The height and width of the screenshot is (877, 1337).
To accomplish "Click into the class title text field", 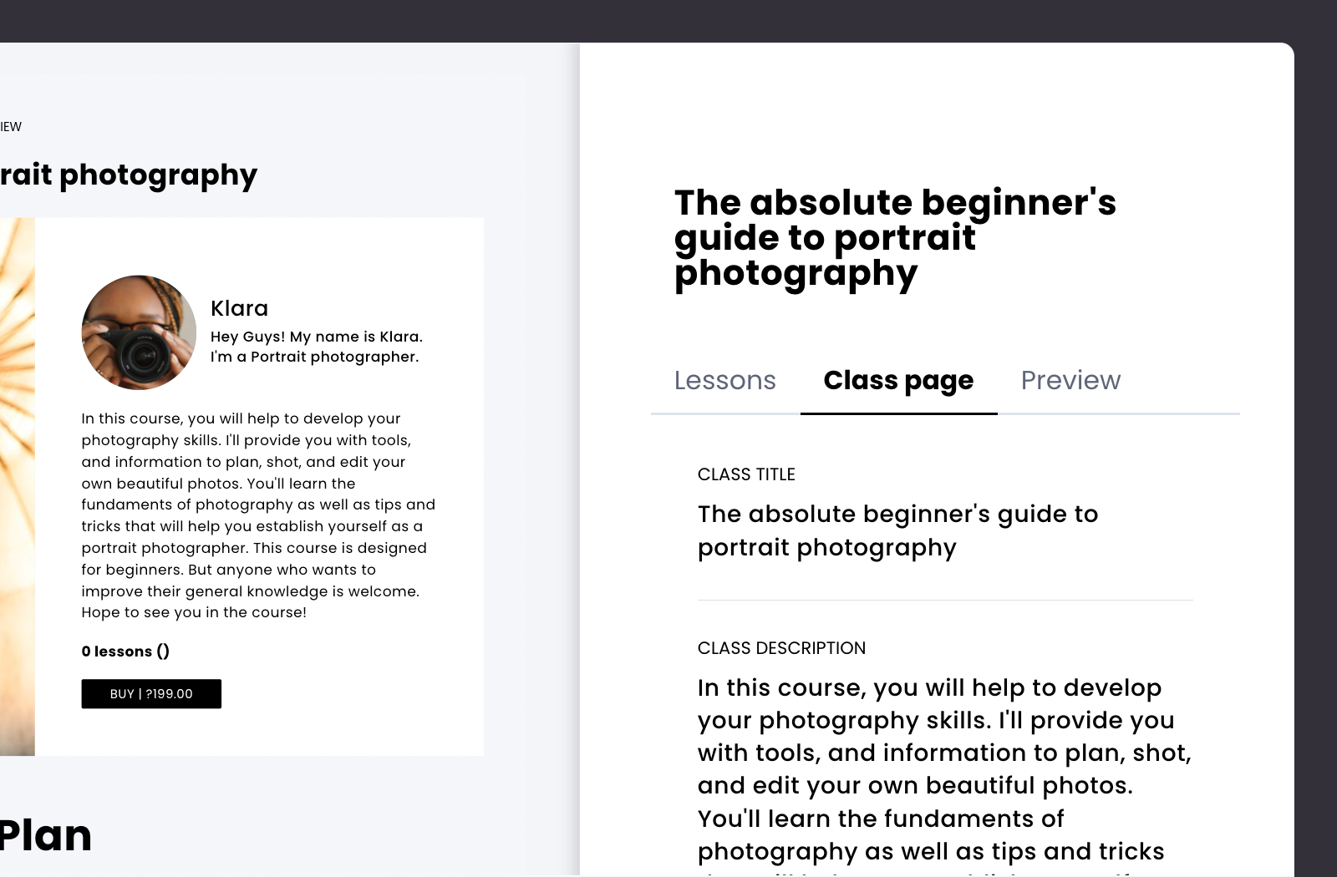I will coord(897,530).
